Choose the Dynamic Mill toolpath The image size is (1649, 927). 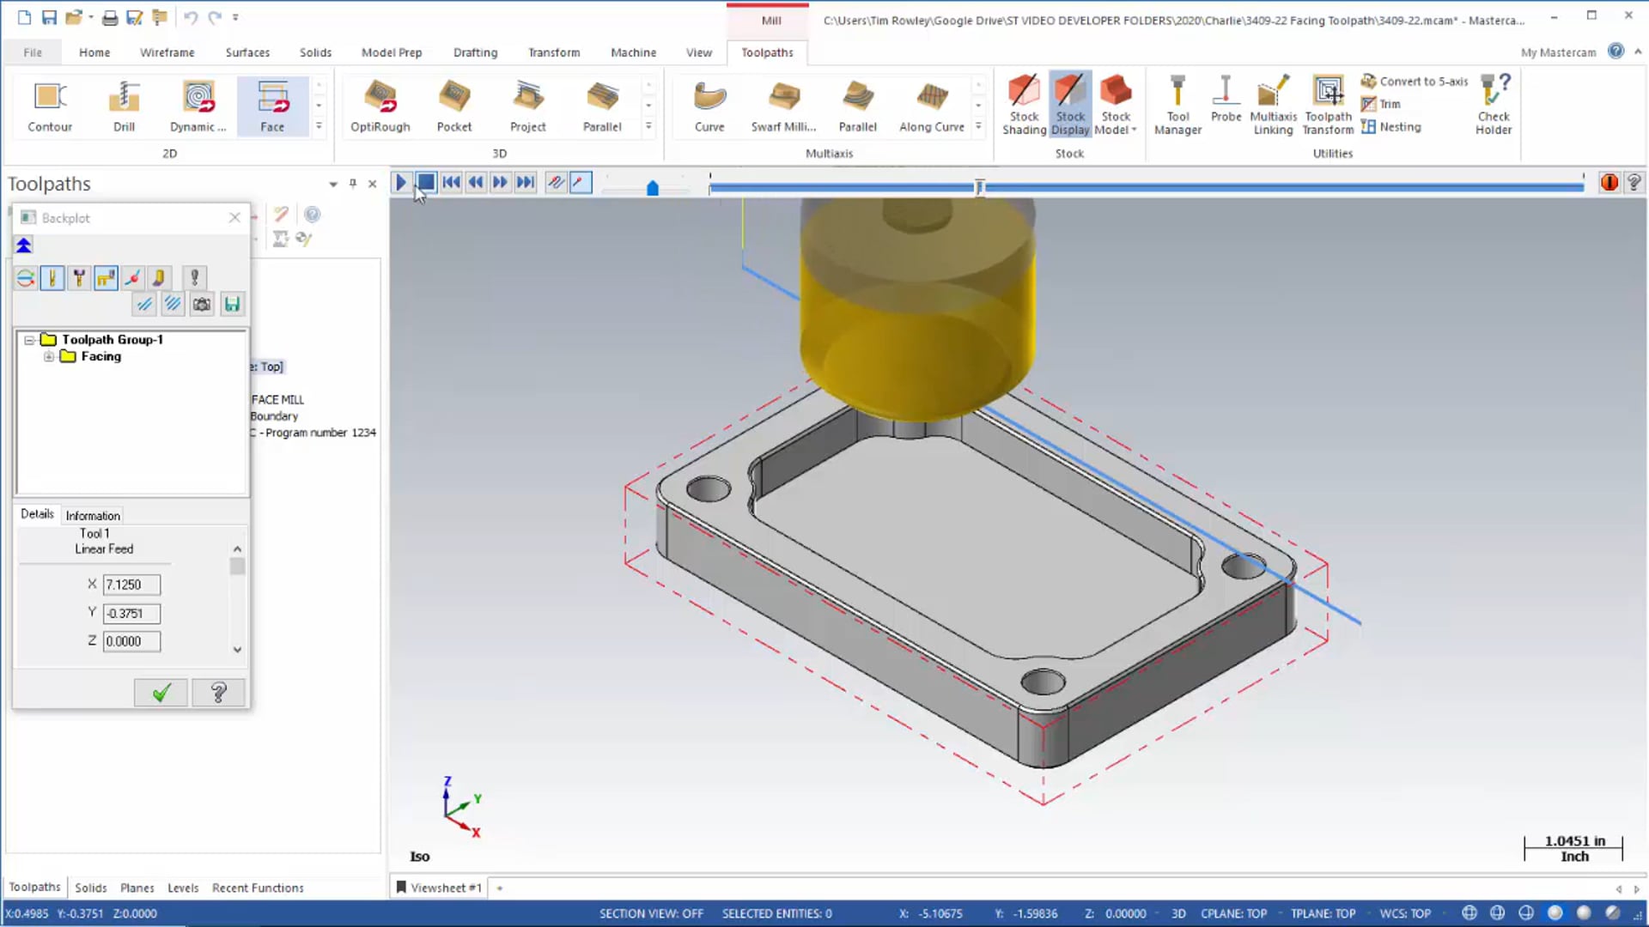point(198,106)
